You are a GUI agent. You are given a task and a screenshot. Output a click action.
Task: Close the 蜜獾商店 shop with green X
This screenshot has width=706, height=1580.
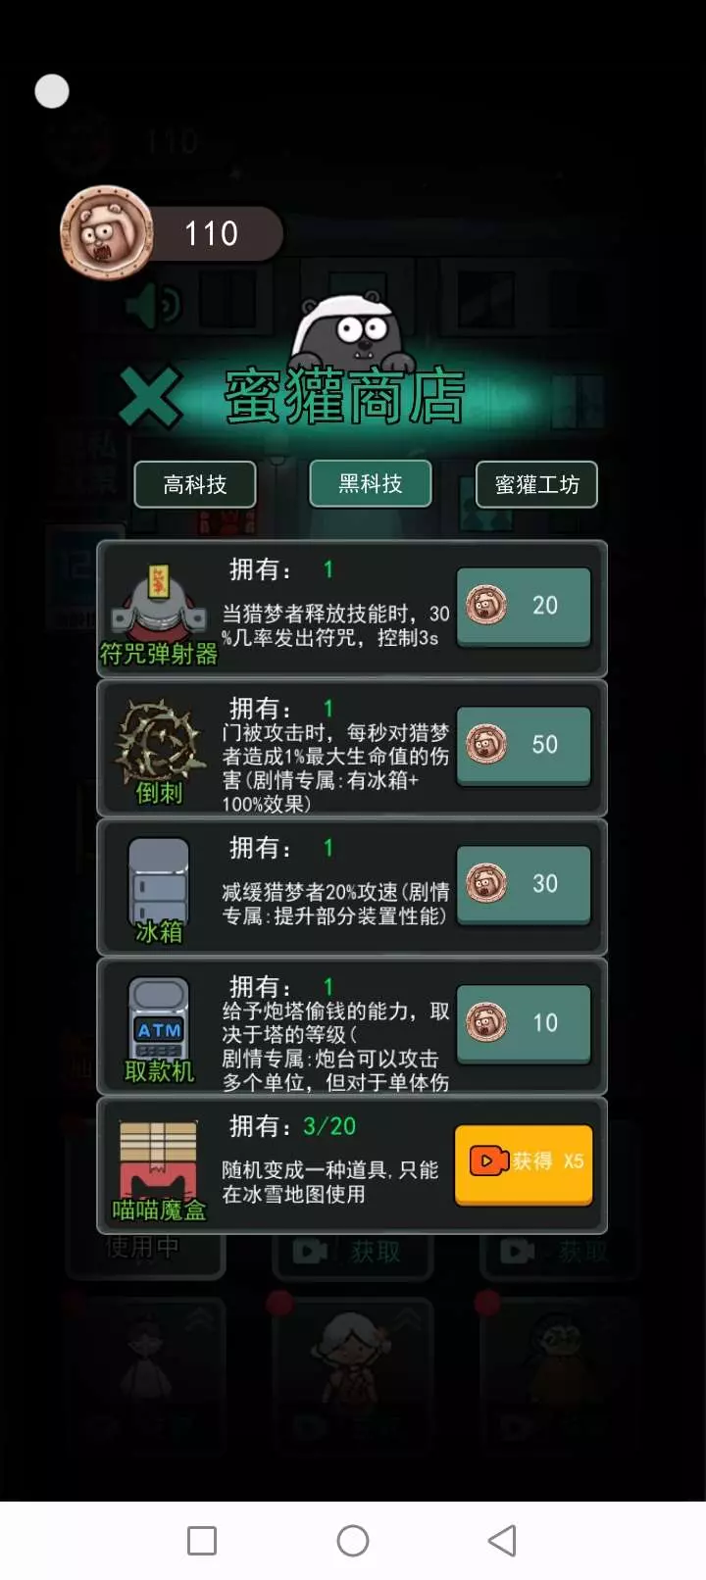pos(151,397)
